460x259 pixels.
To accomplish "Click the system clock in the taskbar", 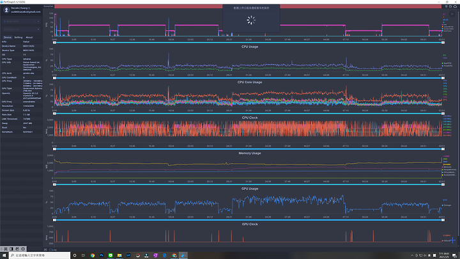I will coord(444,255).
